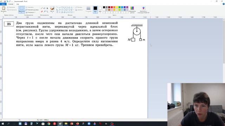Open Firefox from the taskbar
The height and width of the screenshot is (126, 225).
(77, 124)
